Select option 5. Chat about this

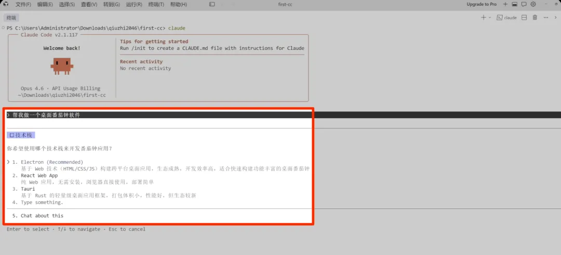(38, 216)
